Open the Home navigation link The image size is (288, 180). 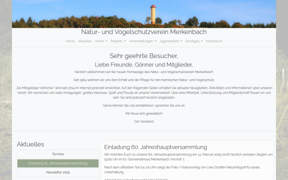tap(70, 41)
